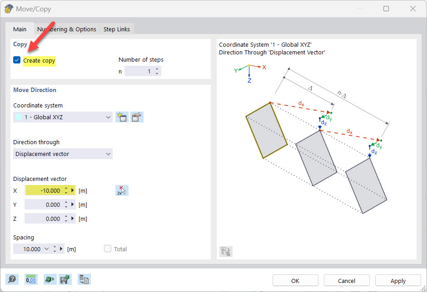Open the help for Move/Copy dialog
The width and height of the screenshot is (427, 292).
[x=12, y=279]
